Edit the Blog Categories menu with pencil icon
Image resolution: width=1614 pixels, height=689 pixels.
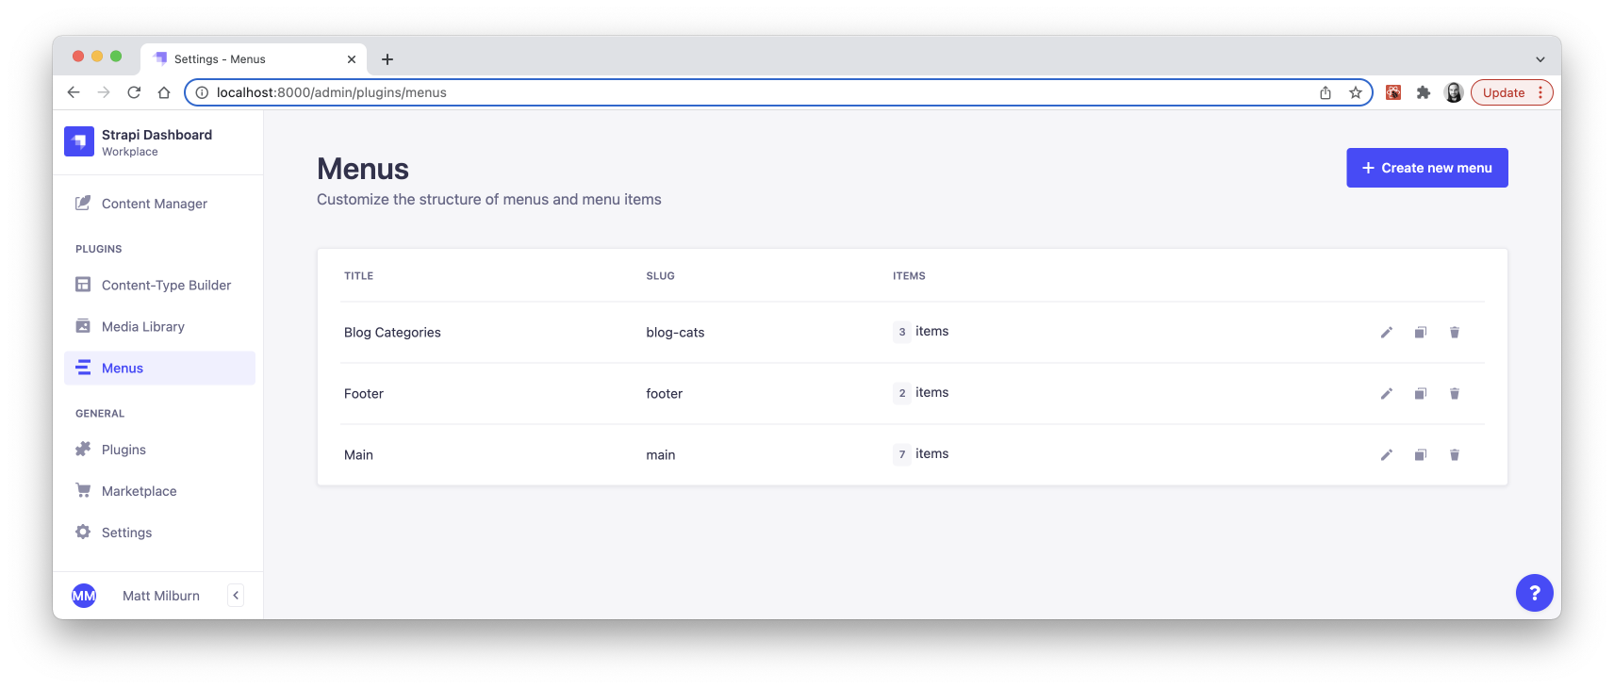tap(1386, 332)
